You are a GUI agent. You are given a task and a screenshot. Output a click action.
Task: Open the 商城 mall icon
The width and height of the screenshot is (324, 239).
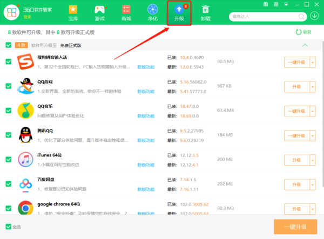tap(126, 13)
